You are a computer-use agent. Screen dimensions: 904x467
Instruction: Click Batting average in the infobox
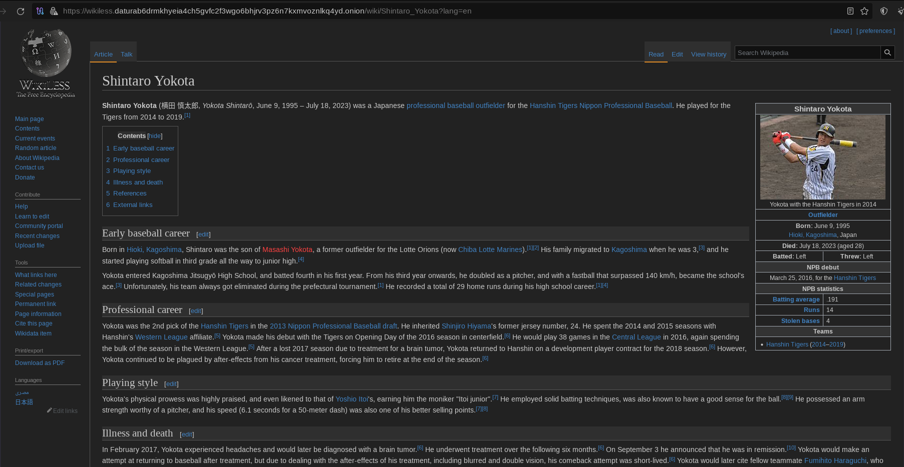(x=796, y=299)
